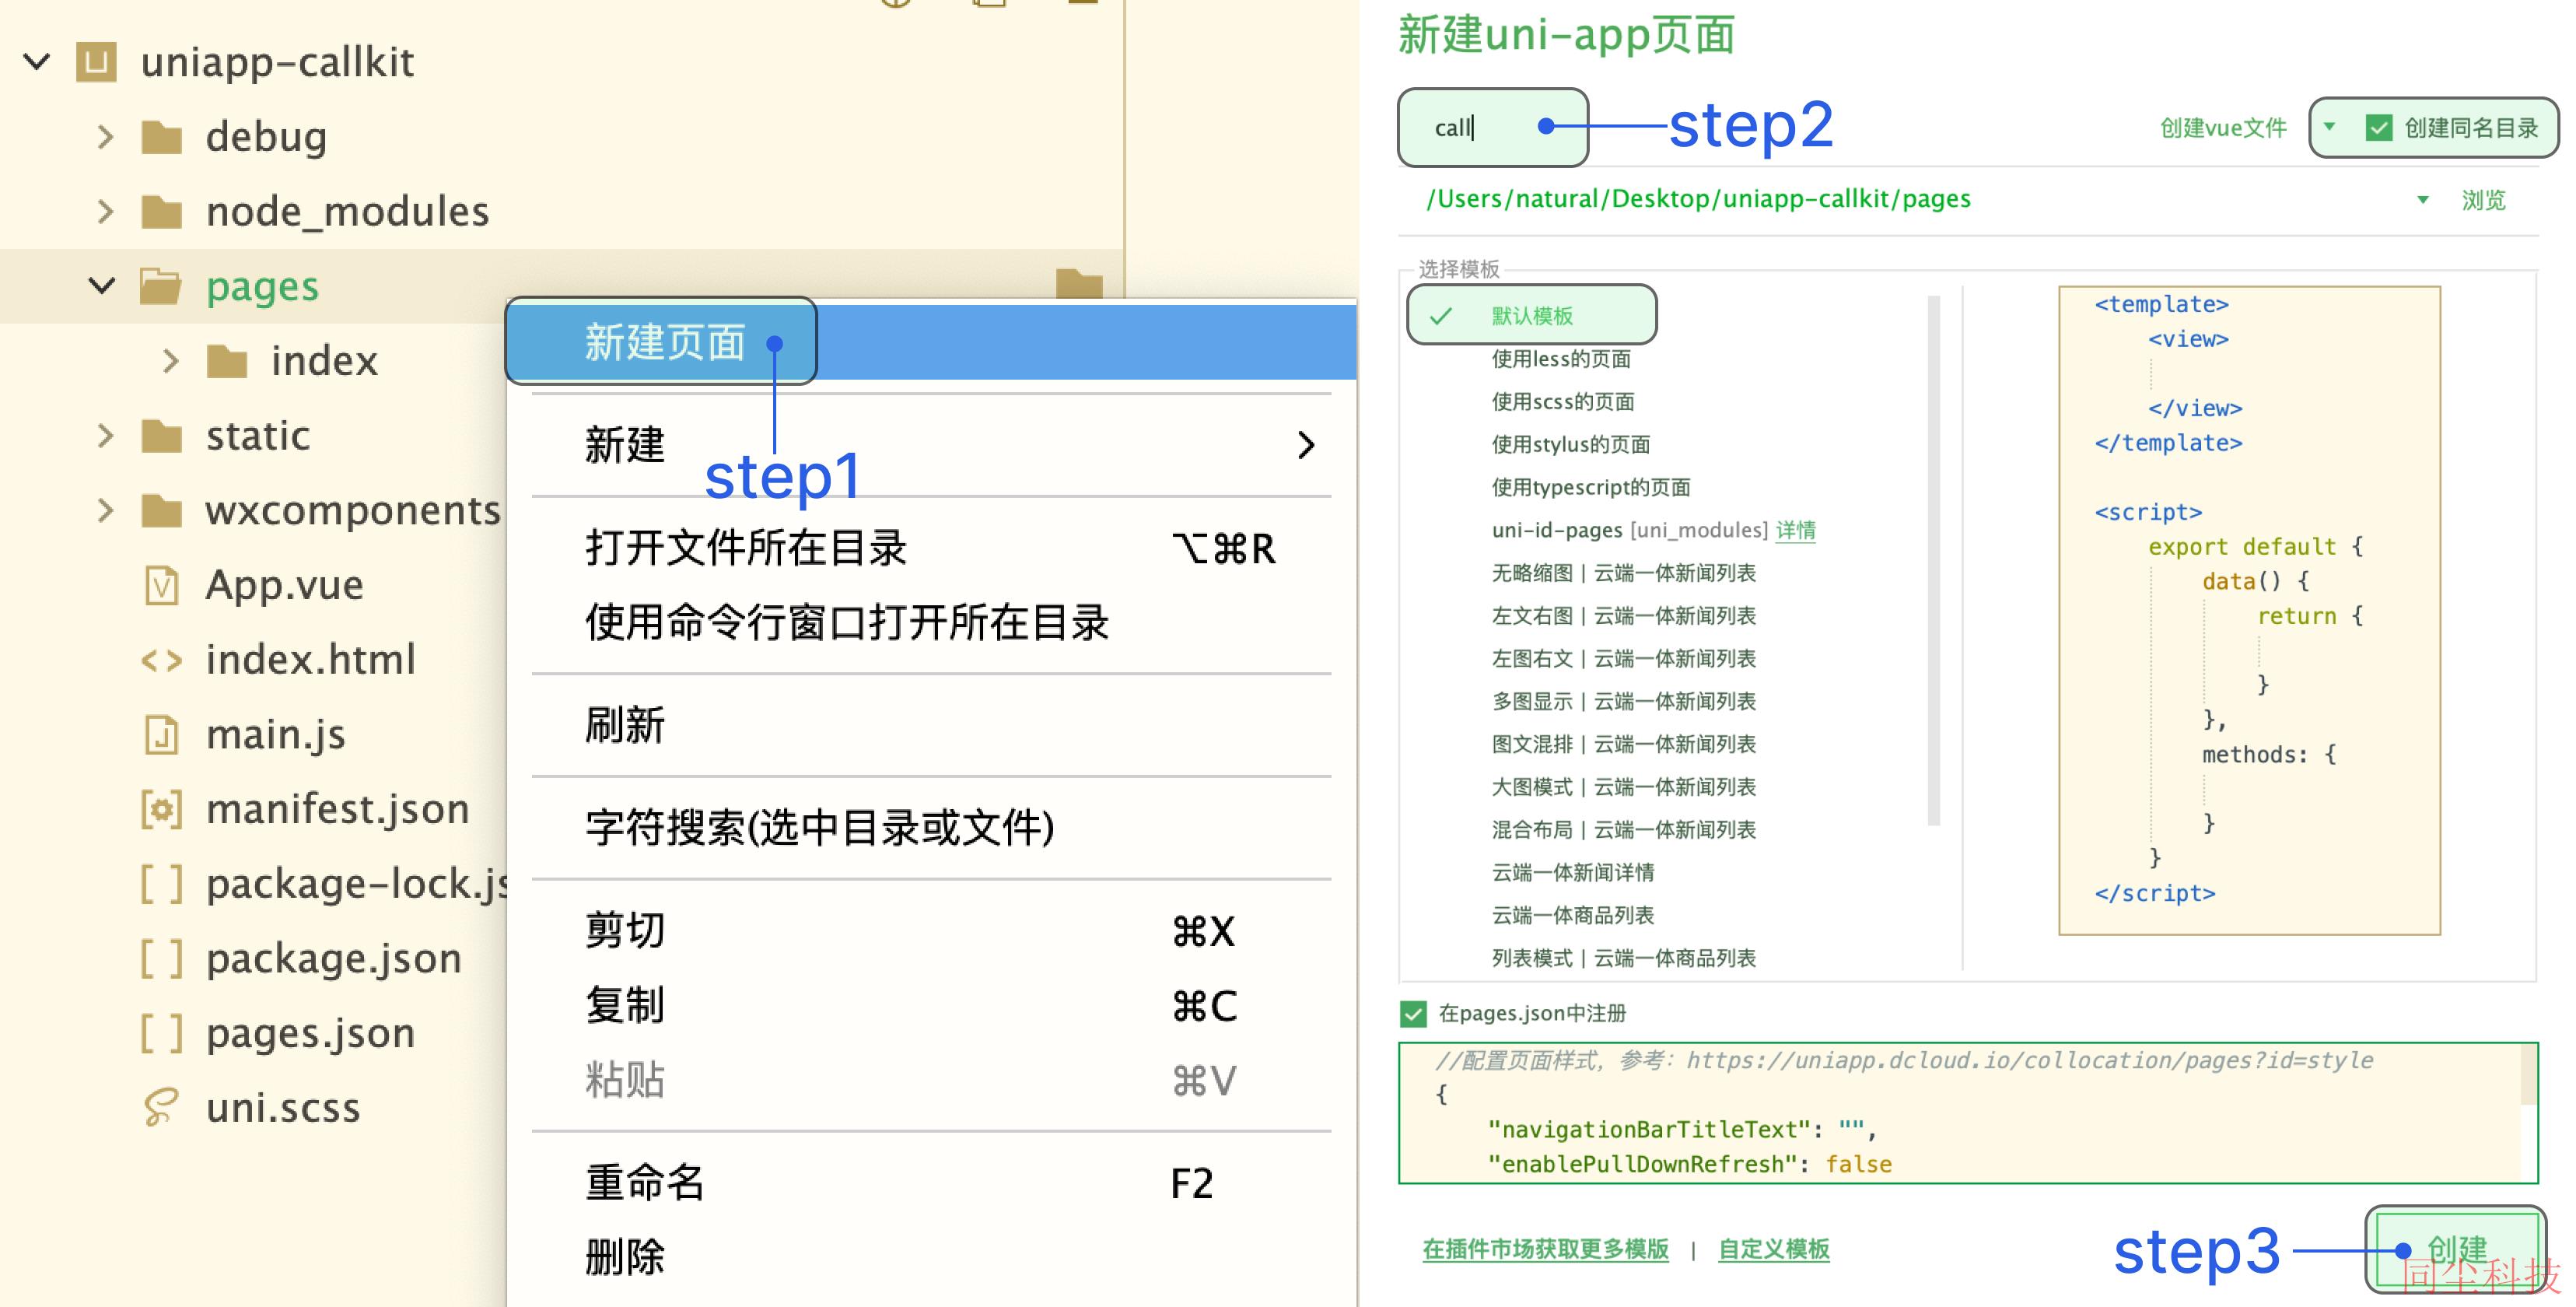Choose 刷新 in context menu
The image size is (2576, 1307).
[931, 725]
